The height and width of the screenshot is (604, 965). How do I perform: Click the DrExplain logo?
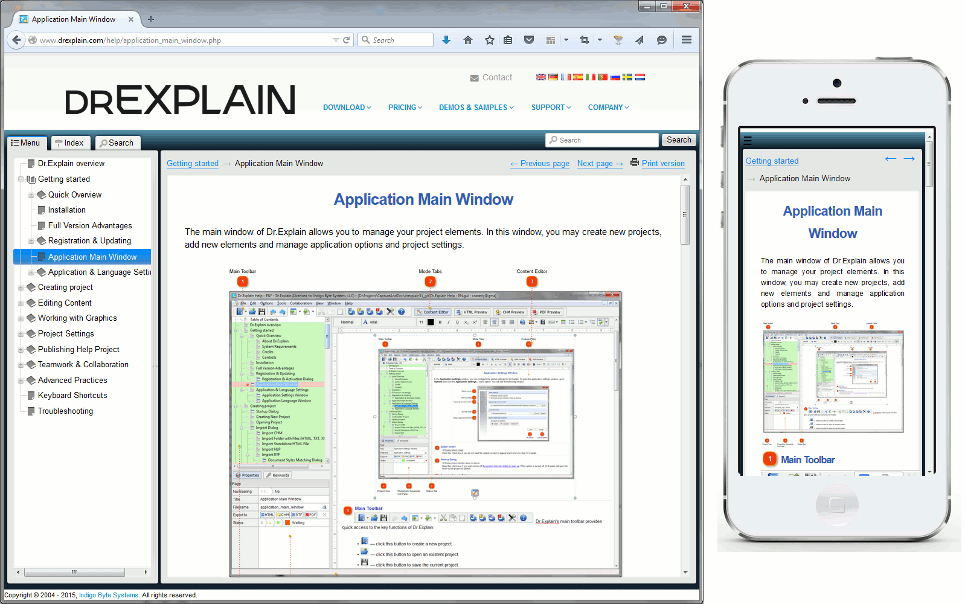pos(180,100)
